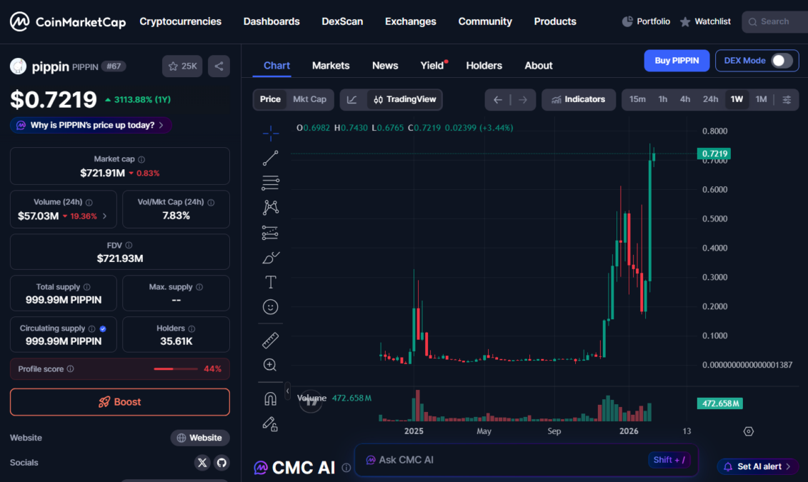Open the forecasting and measurement position tool
The width and height of the screenshot is (808, 482).
271,233
